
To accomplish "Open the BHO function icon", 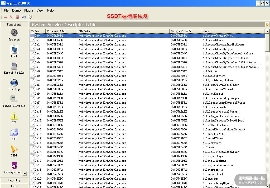I will point(14,133).
